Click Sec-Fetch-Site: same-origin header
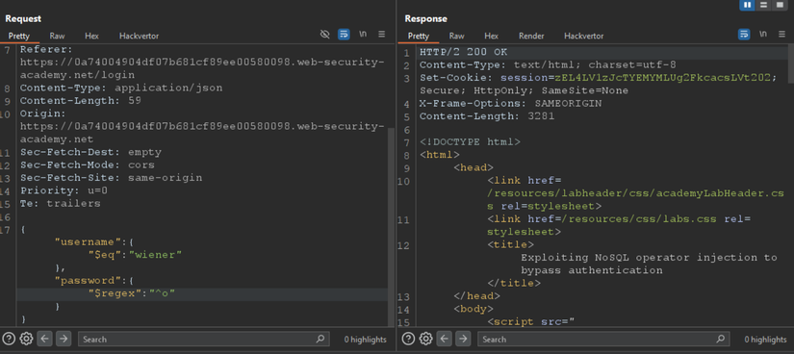This screenshot has width=794, height=354. pos(111,178)
